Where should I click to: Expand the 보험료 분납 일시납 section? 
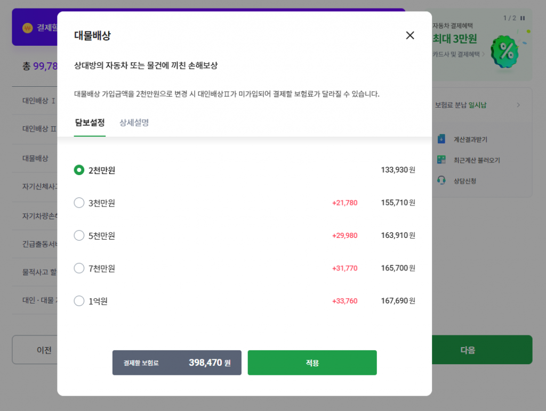click(x=480, y=105)
